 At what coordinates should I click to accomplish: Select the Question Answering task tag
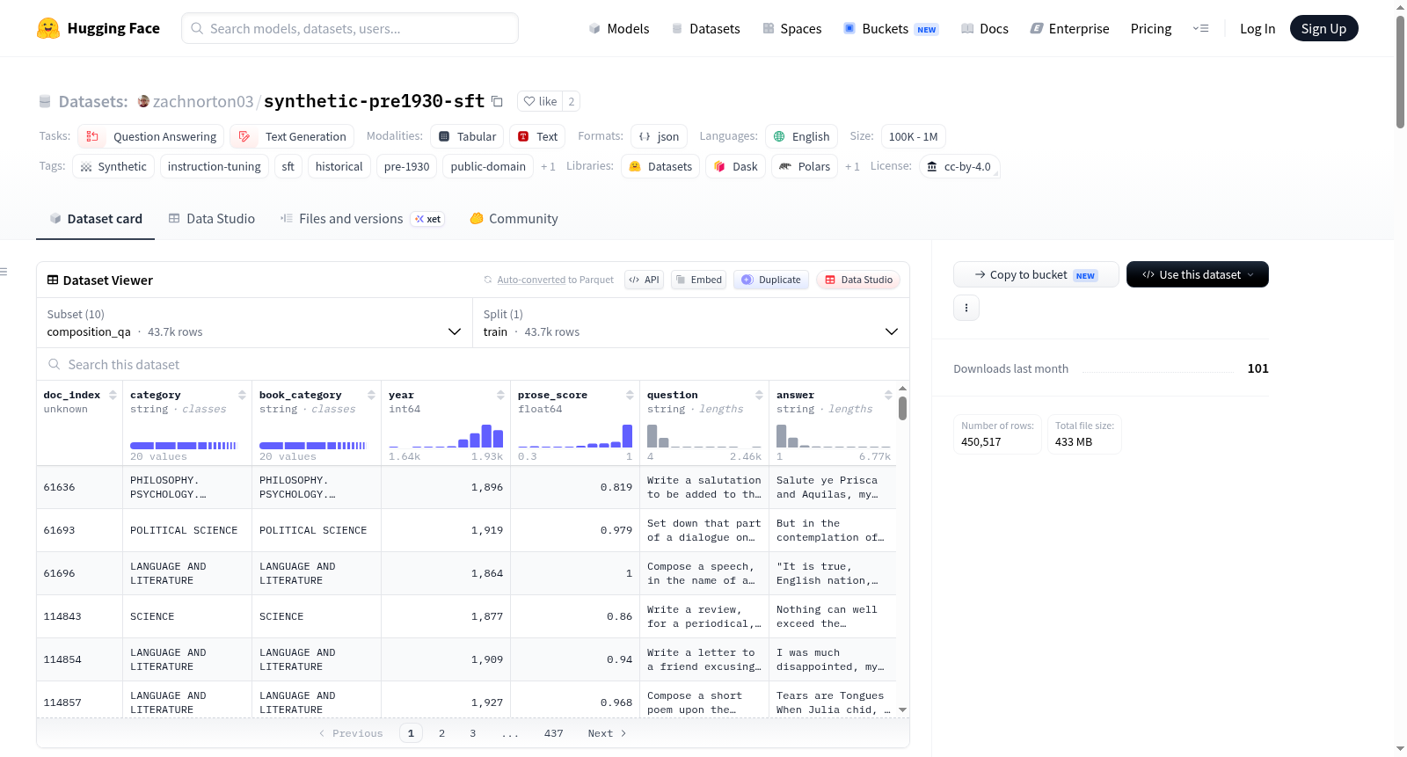(151, 136)
